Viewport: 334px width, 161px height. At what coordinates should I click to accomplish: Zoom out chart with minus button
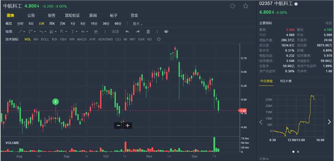point(118,126)
